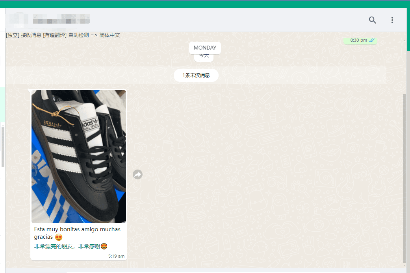Click the translation settings status line

pos(63,35)
